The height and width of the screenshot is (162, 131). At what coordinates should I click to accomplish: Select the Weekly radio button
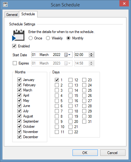[x=48, y=38]
